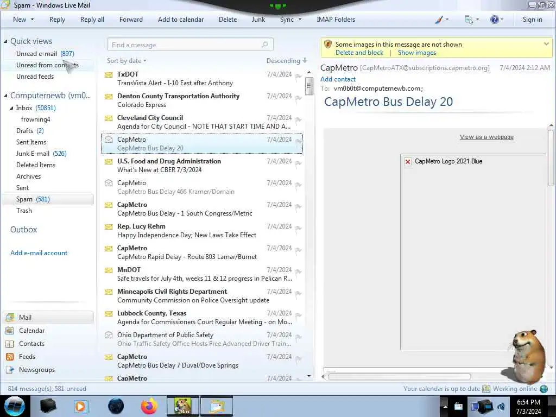Open the New message dropdown arrow
The height and width of the screenshot is (417, 556).
(x=32, y=20)
